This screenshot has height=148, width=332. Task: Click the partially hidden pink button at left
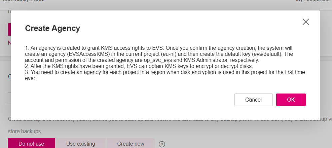point(9,29)
